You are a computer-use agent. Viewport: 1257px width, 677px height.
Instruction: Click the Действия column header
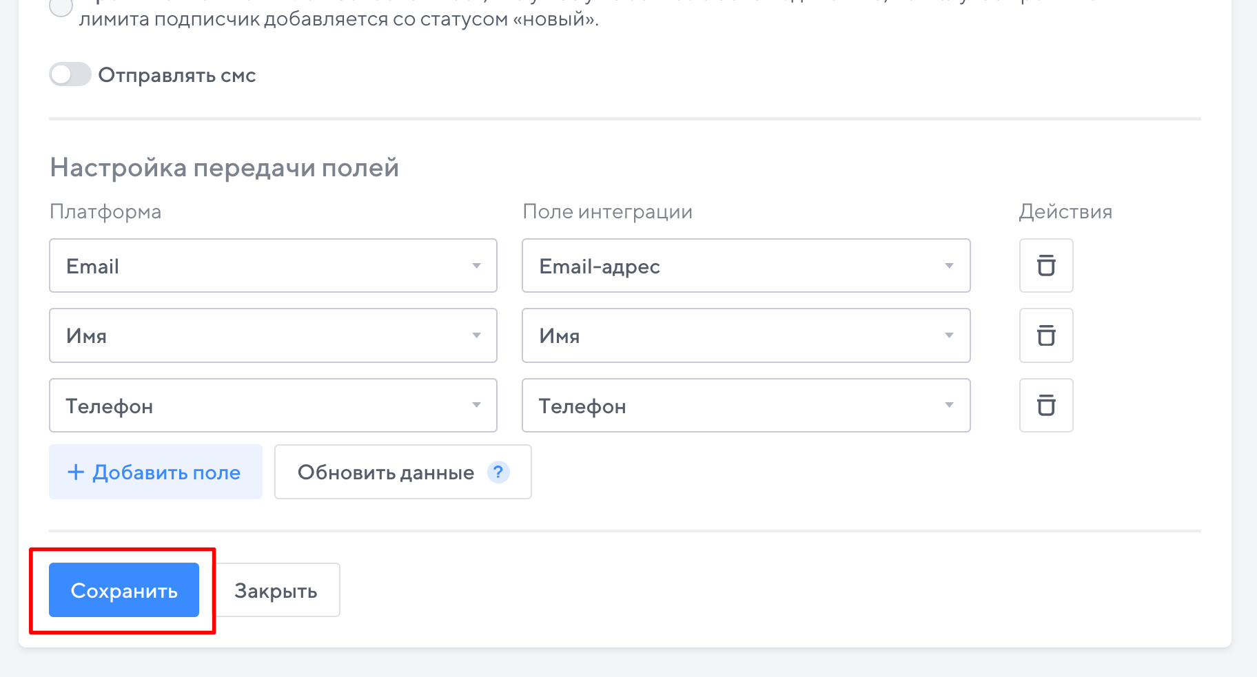1065,211
